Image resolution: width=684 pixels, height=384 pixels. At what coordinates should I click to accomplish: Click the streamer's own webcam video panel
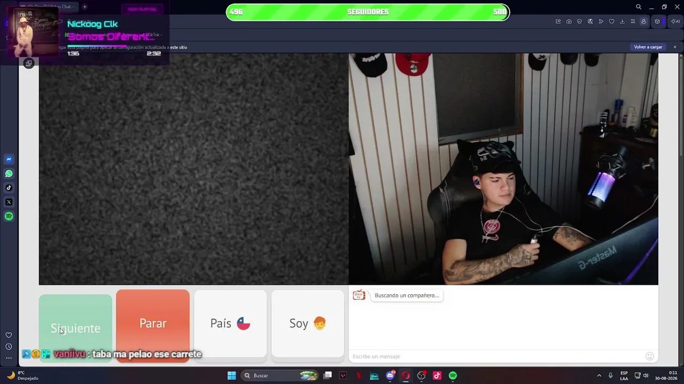coord(503,169)
